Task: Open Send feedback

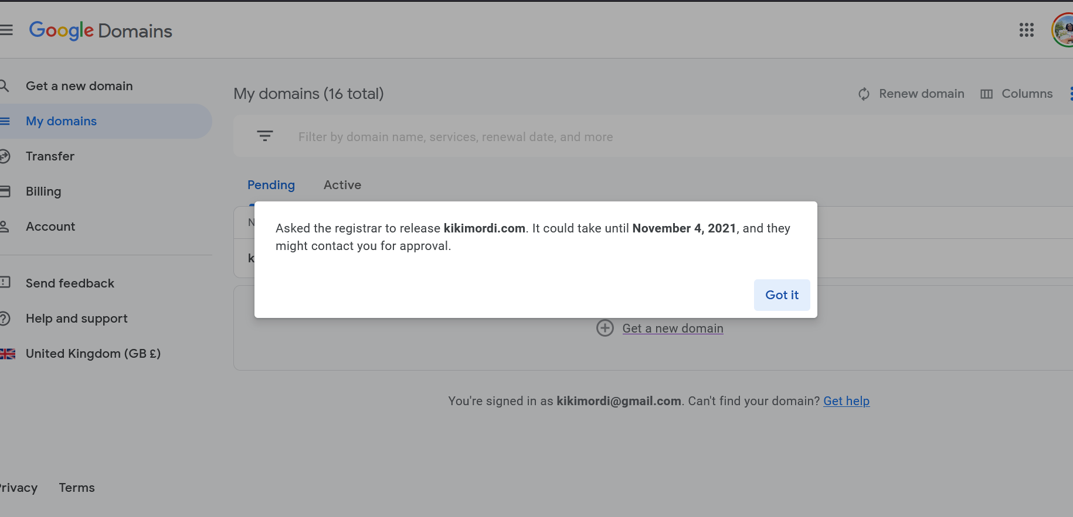Action: point(70,283)
